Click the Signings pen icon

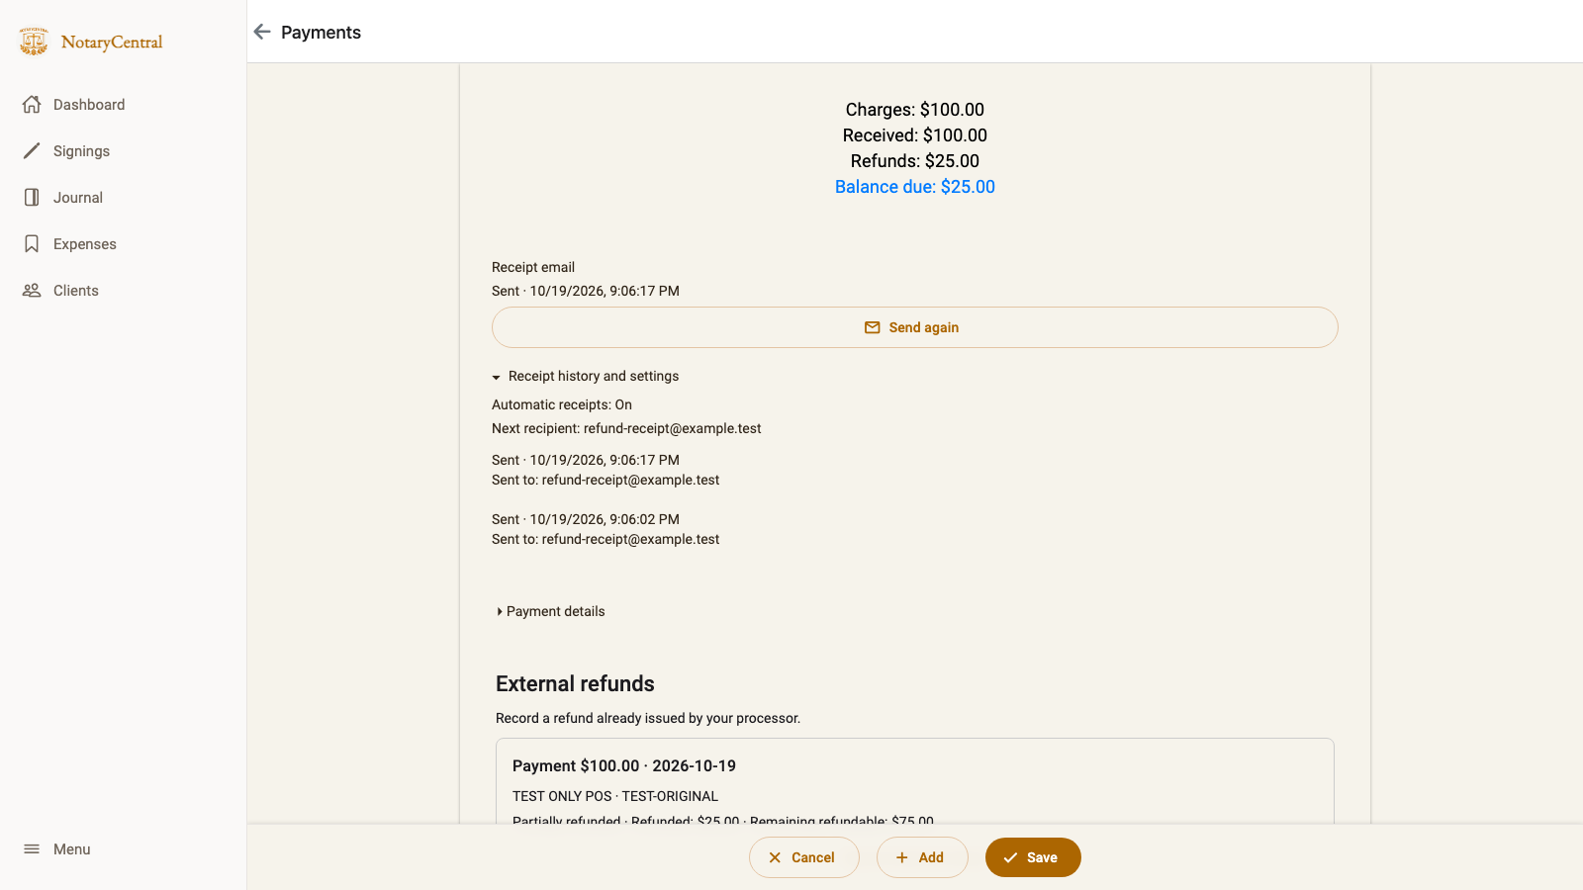coord(32,150)
